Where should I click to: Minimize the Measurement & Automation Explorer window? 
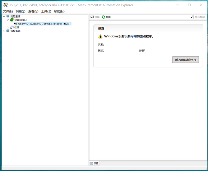(177, 5)
